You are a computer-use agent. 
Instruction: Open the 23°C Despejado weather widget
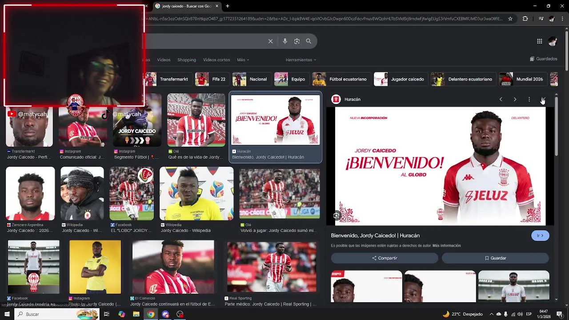pos(462,314)
